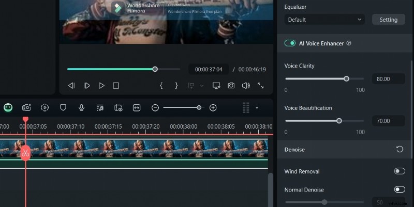Viewport: 414px width, 207px height.
Task: Click the preview progress bar handle
Action: click(x=155, y=69)
